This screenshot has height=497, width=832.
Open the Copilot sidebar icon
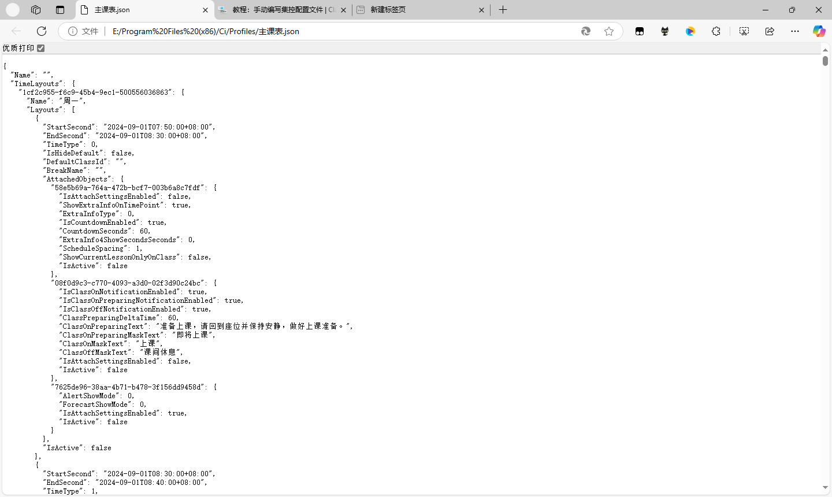pyautogui.click(x=819, y=31)
